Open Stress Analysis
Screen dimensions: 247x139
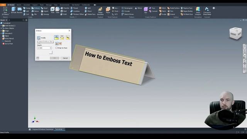(198, 11)
